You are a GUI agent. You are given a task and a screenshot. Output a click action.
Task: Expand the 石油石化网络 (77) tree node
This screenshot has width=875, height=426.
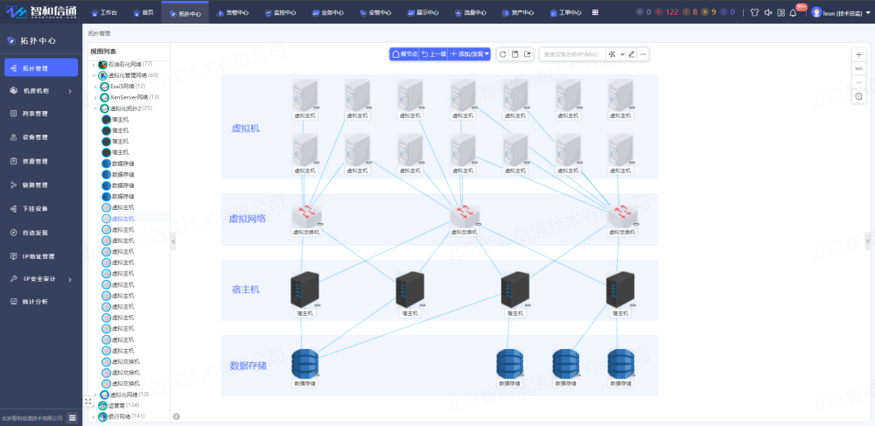coord(94,65)
